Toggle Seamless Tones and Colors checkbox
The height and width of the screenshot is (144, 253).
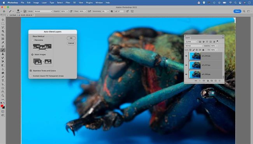pos(31,71)
